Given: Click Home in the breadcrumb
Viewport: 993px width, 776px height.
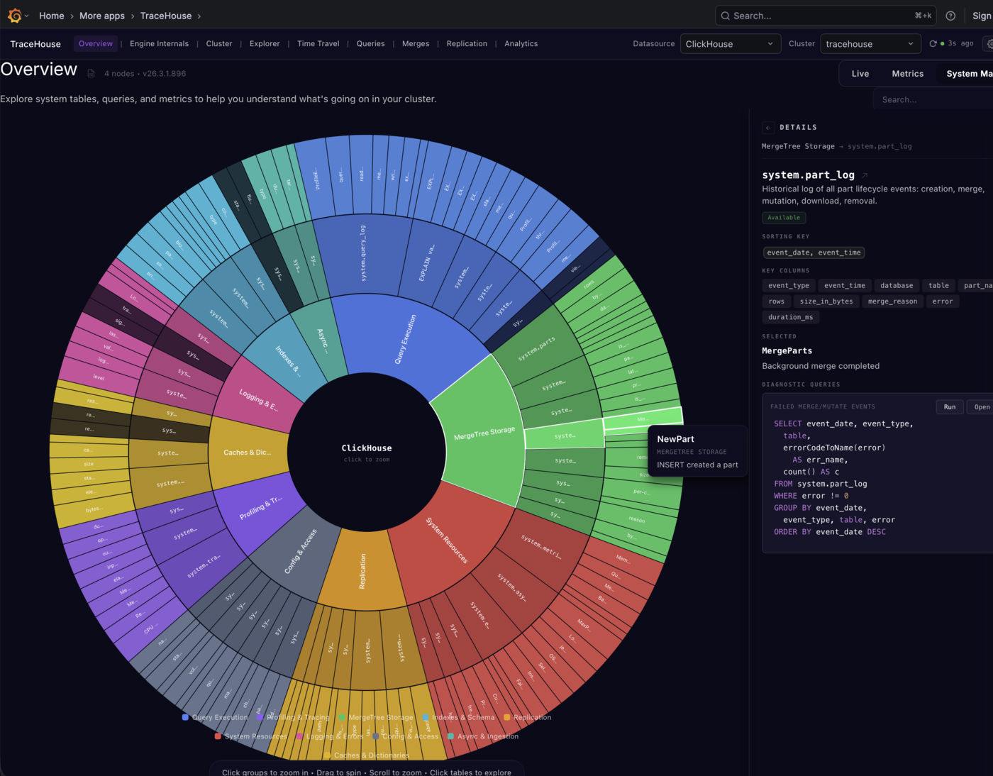Looking at the screenshot, I should [x=52, y=16].
